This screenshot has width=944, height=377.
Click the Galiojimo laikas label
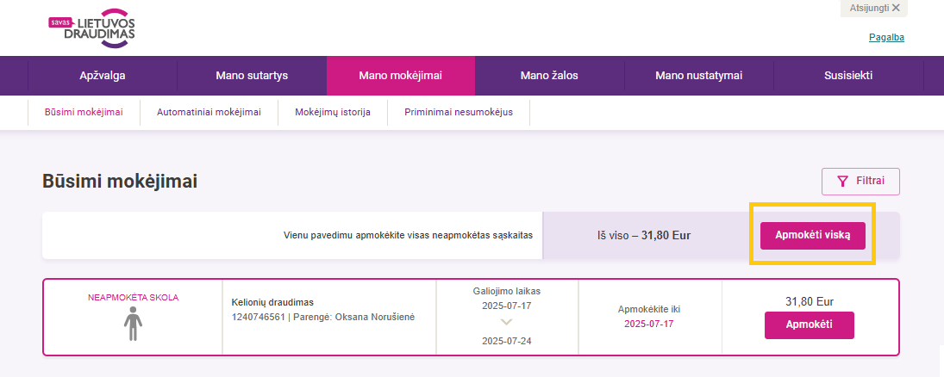pyautogui.click(x=506, y=291)
